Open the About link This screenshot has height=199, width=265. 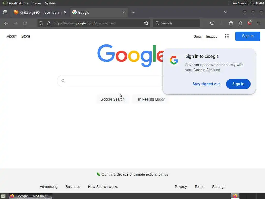click(x=11, y=36)
